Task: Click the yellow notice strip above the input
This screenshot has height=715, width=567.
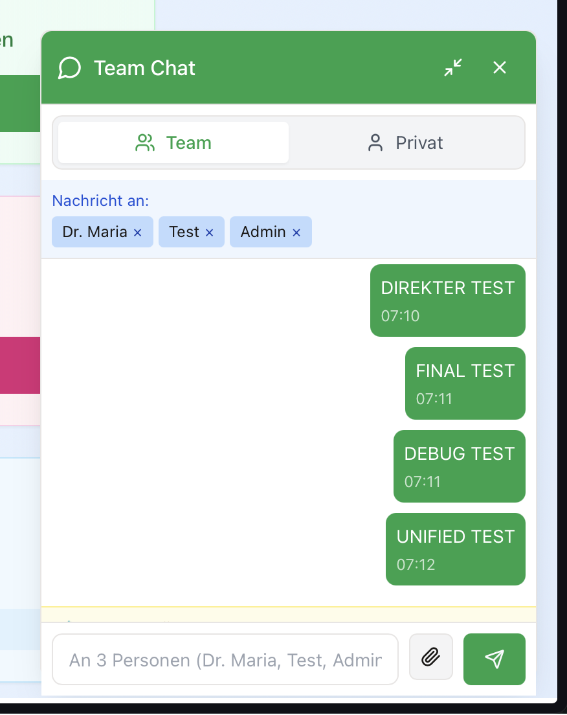Action: (289, 614)
